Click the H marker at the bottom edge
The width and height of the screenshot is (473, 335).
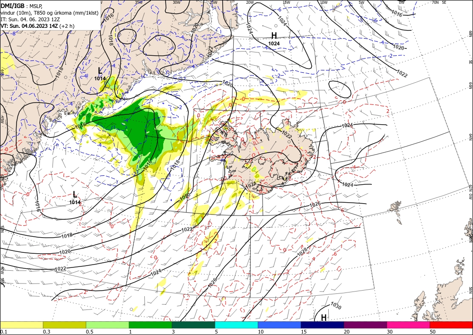[x=324, y=318]
